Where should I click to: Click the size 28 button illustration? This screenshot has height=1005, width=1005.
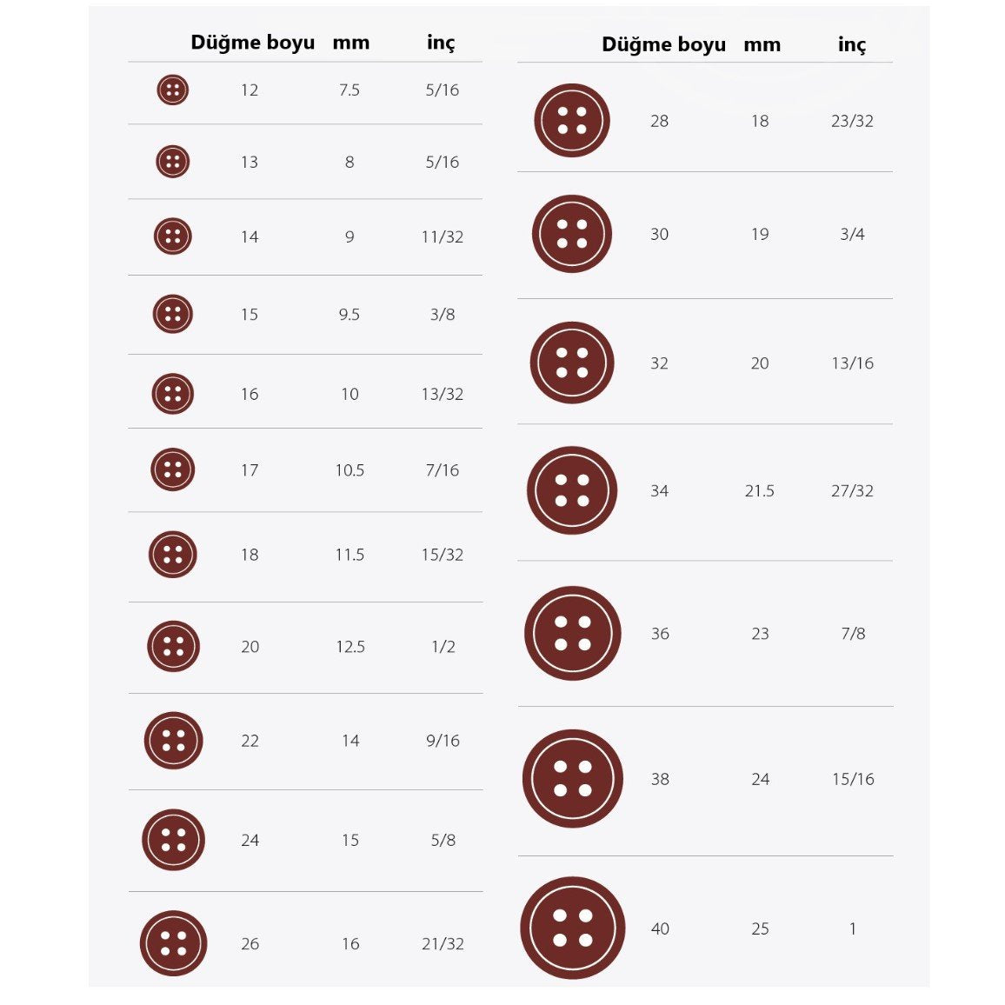tap(572, 121)
